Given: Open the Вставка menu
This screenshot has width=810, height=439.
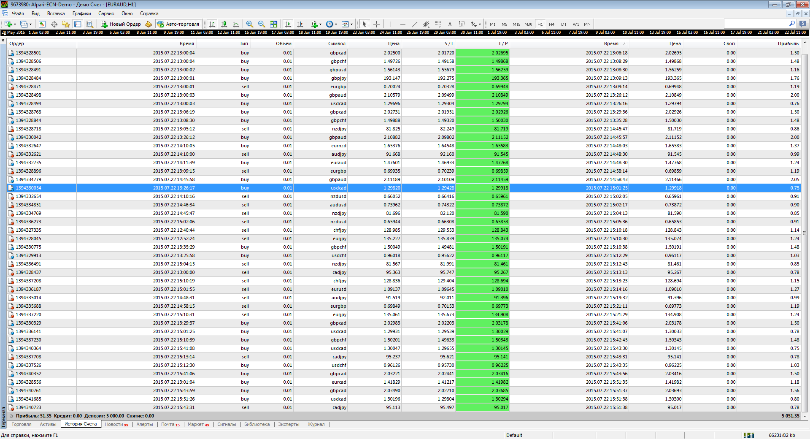Looking at the screenshot, I should point(56,14).
